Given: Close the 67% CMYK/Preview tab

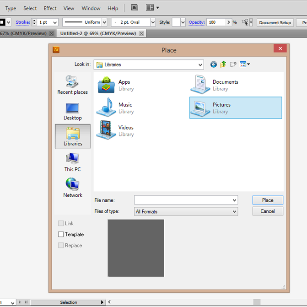Looking at the screenshot, I should (51, 33).
